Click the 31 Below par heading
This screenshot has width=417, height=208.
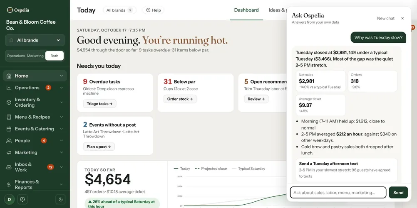(179, 81)
